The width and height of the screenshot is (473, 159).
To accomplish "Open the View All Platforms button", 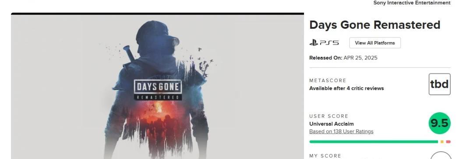I will pyautogui.click(x=375, y=43).
